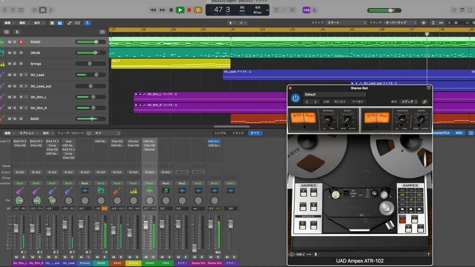Solo the DRUM track in the track list
The height and width of the screenshot is (267, 475).
click(15, 53)
